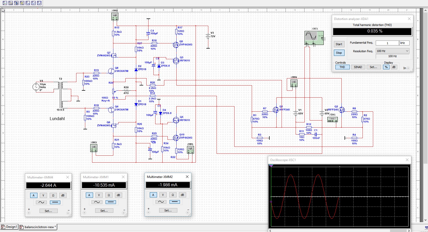The image size is (428, 232).
Task: Click Start in the Distortion analyzer
Action: [x=339, y=44]
